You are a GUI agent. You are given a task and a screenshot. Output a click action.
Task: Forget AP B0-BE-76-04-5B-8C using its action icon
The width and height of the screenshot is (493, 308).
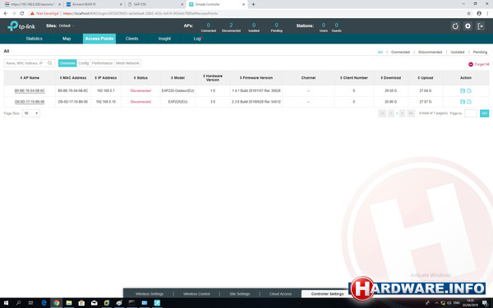(469, 90)
